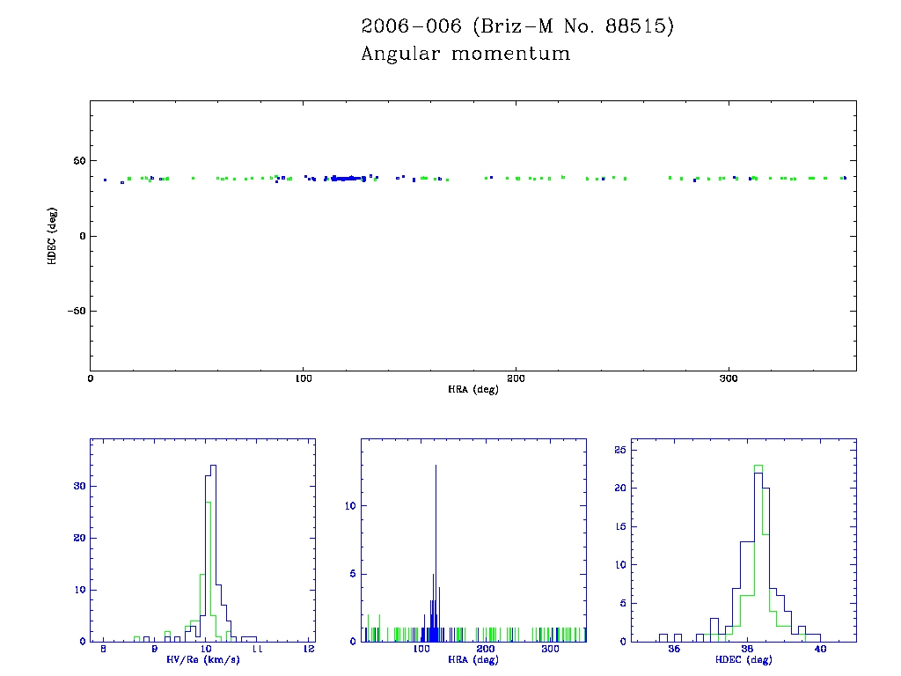The height and width of the screenshot is (676, 901).
Task: Click the "25" tick on HDEC histogram y-axis
Action: (x=621, y=451)
